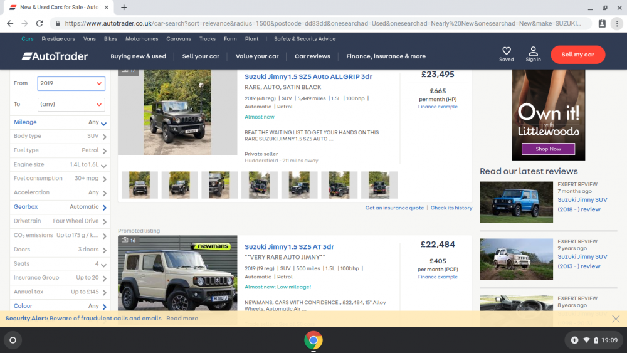The height and width of the screenshot is (353, 627).
Task: Open the Value your car menu
Action: [257, 56]
